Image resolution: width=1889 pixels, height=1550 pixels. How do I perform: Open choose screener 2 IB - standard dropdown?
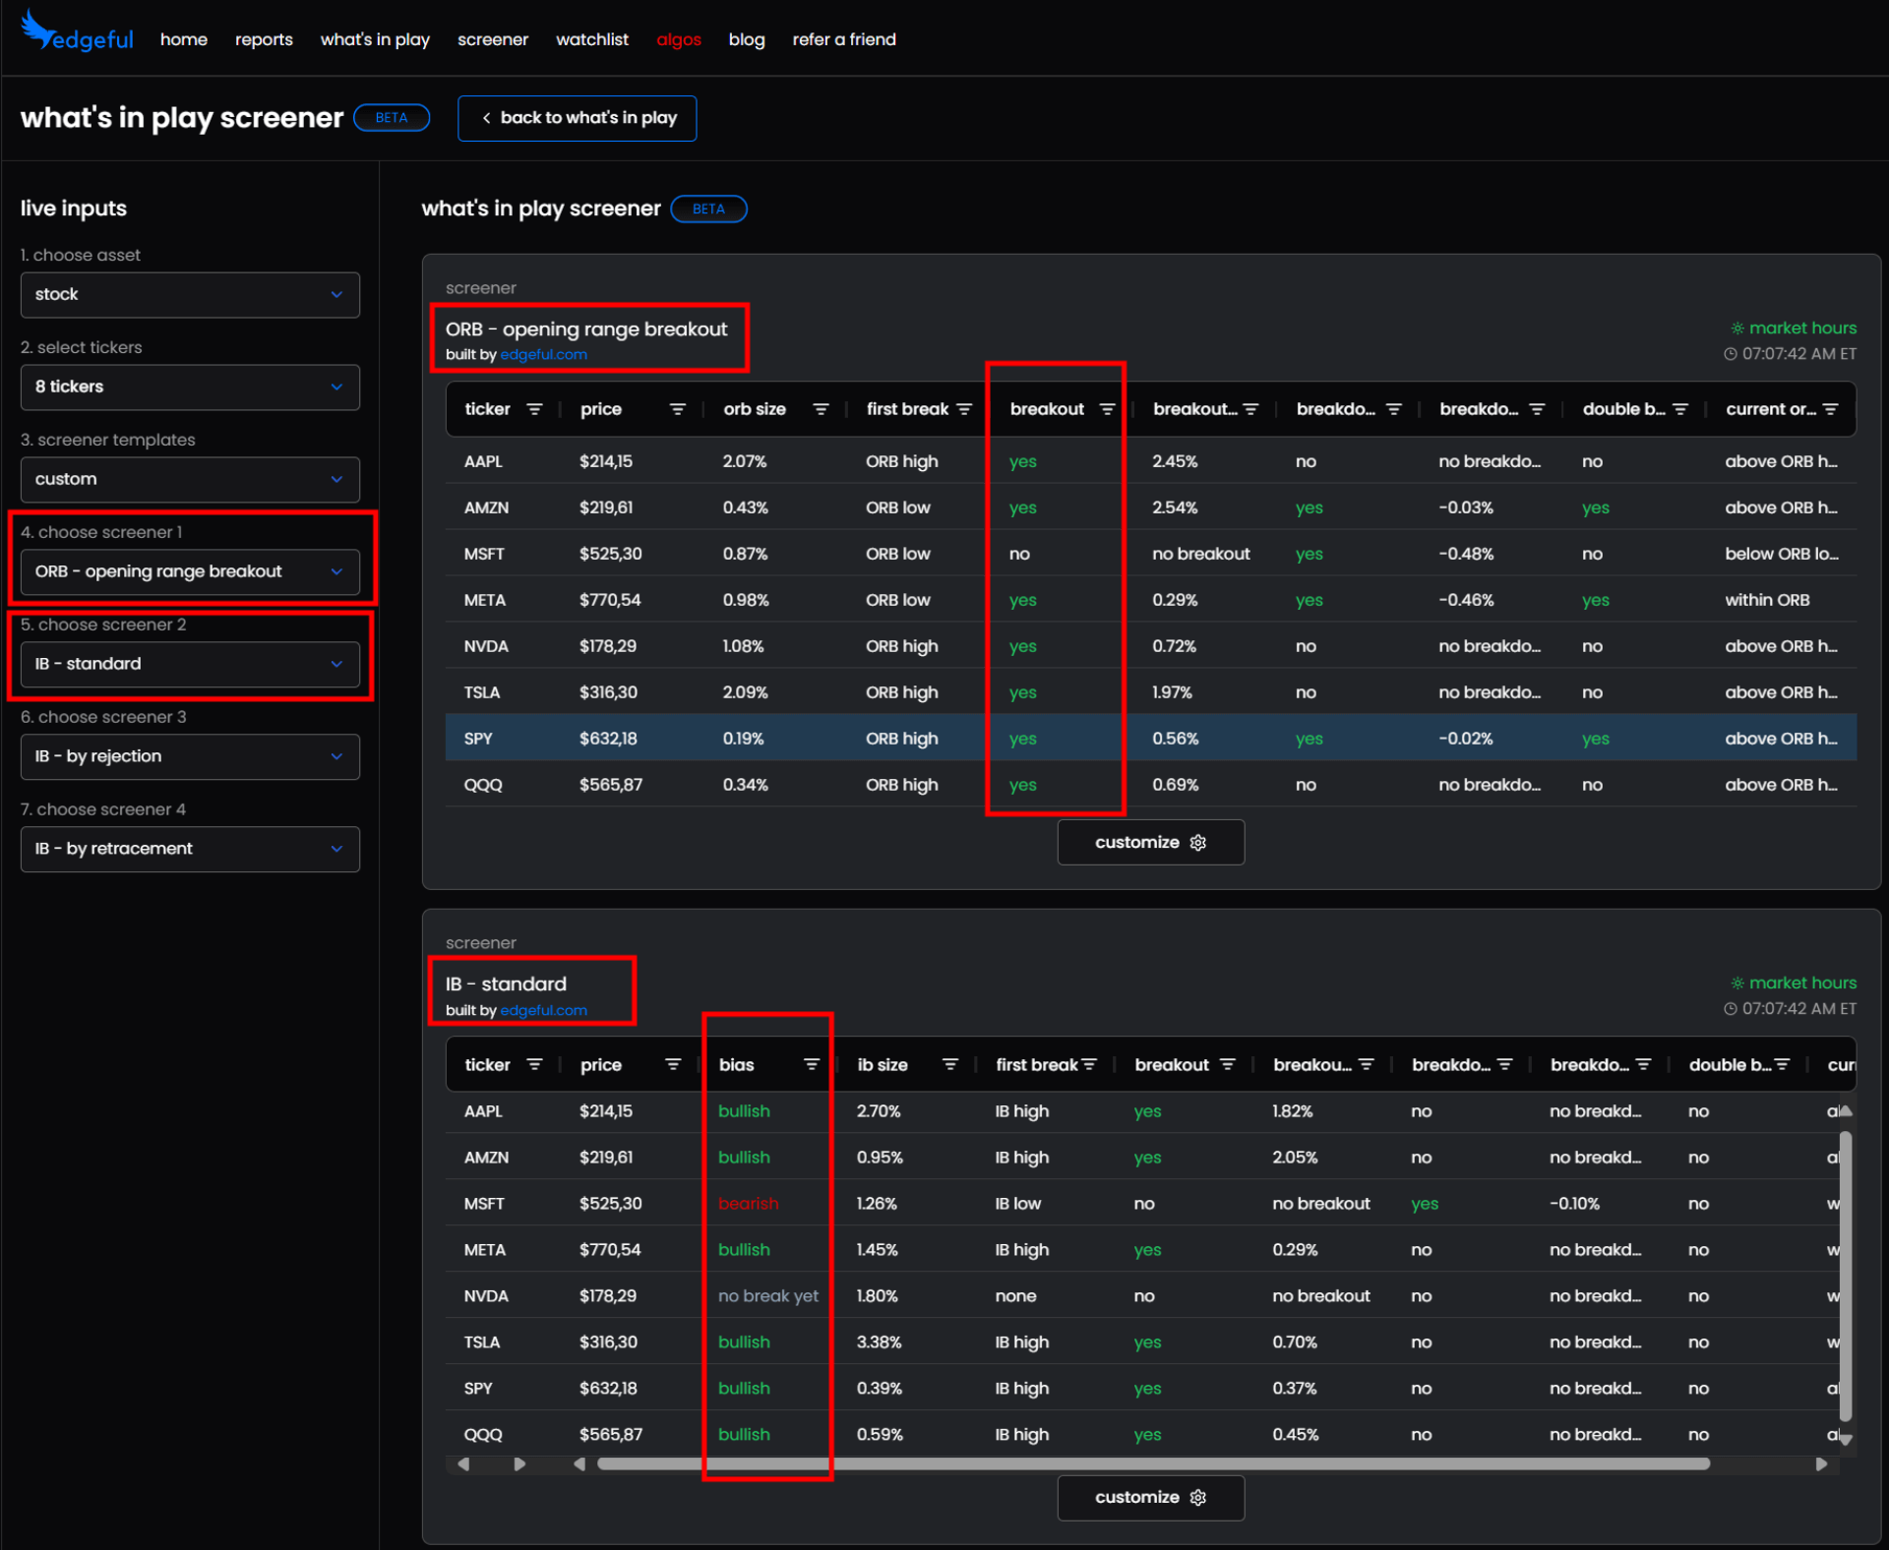pyautogui.click(x=190, y=664)
